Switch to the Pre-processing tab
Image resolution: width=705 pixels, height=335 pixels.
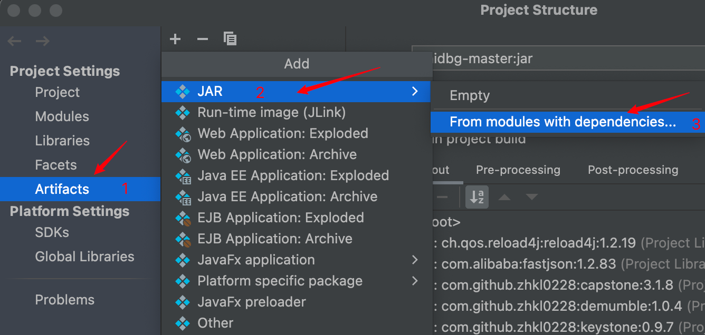(518, 170)
